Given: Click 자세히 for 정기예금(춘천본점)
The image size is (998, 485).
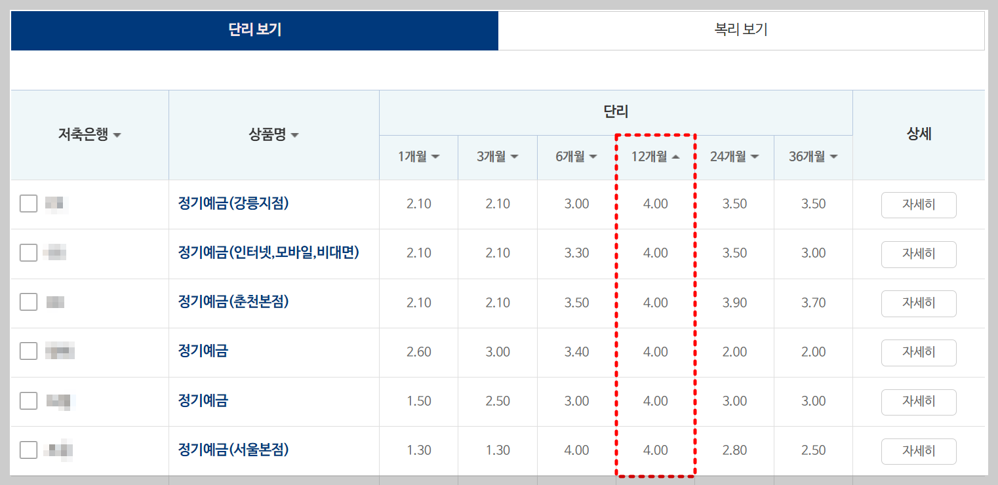Looking at the screenshot, I should 919,303.
